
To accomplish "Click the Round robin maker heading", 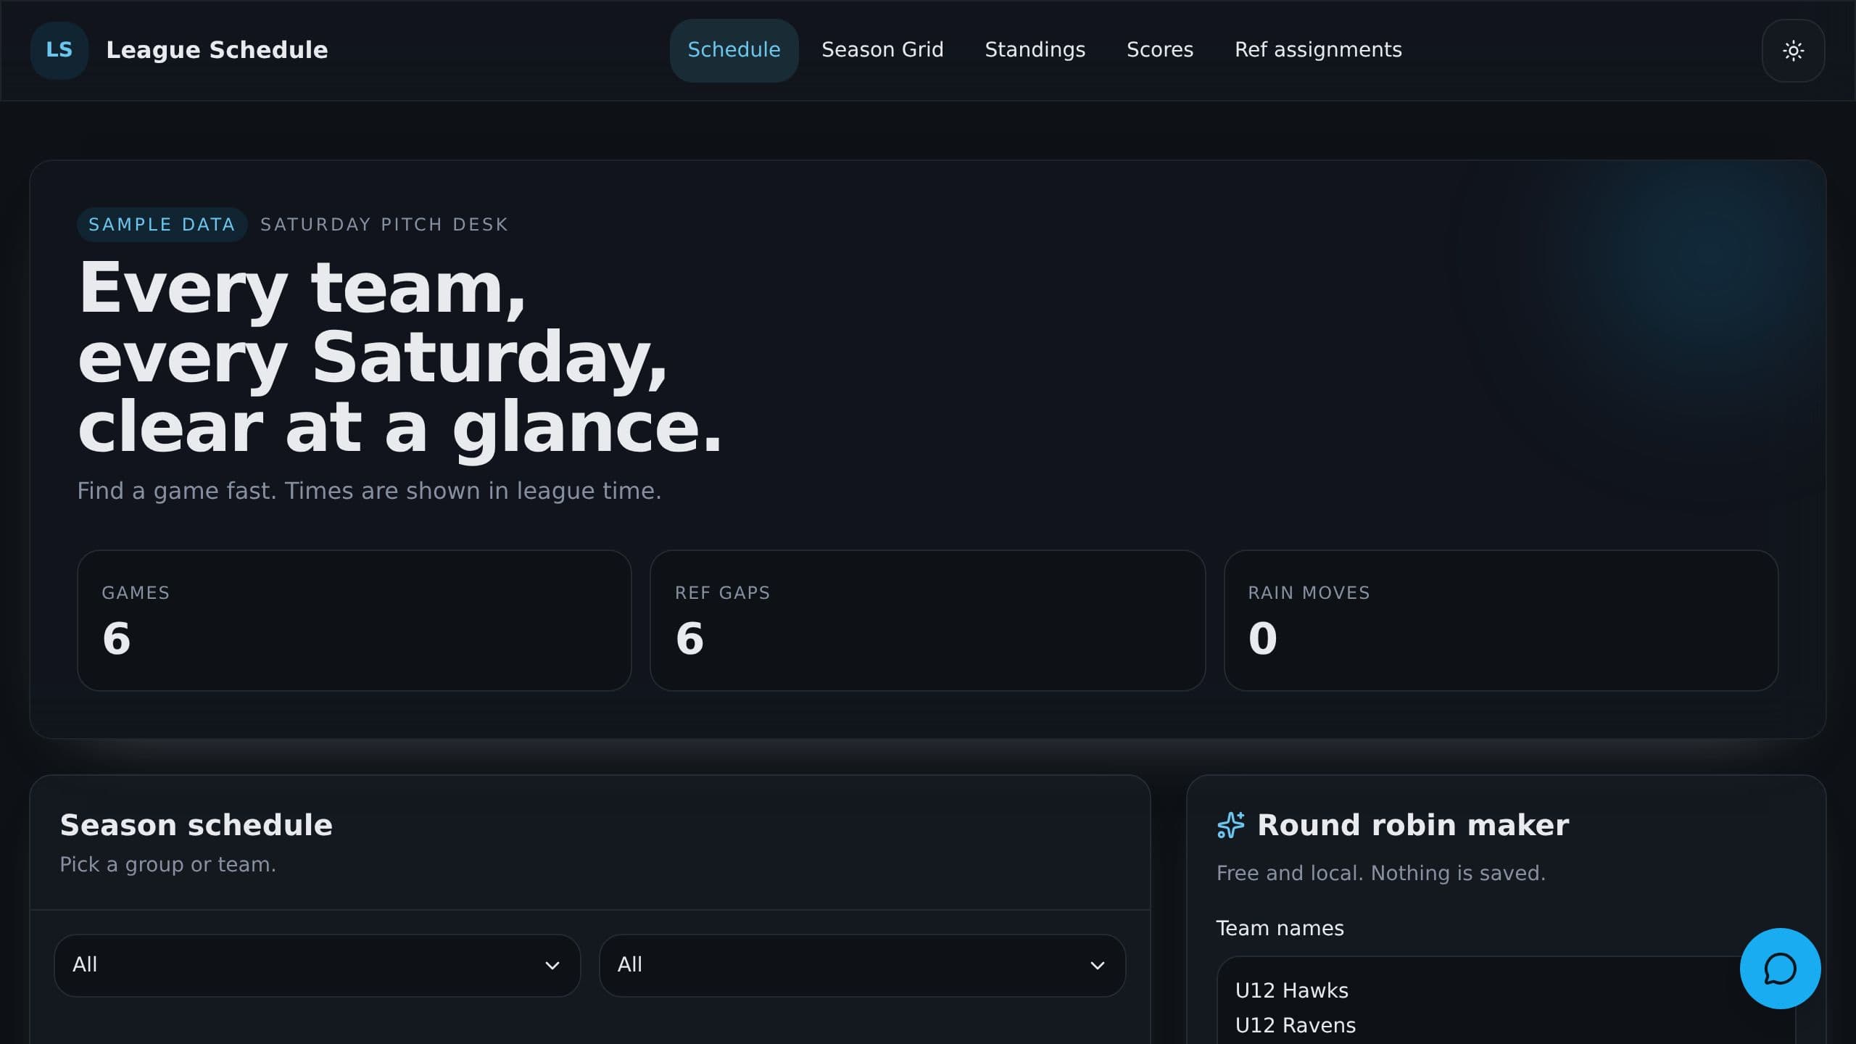I will pyautogui.click(x=1412, y=825).
